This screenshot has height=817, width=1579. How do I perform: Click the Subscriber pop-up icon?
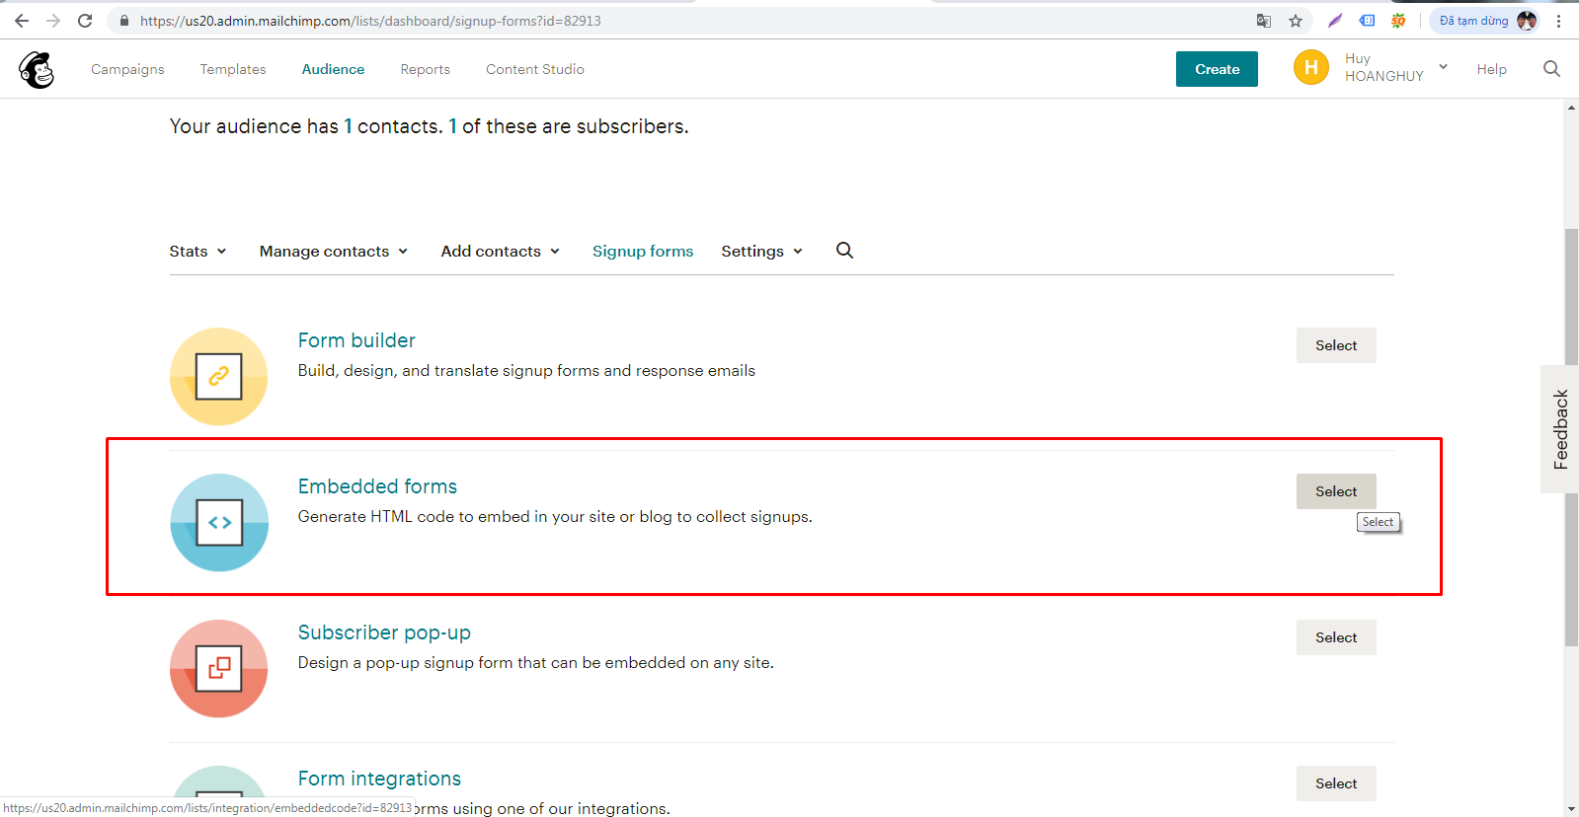219,668
